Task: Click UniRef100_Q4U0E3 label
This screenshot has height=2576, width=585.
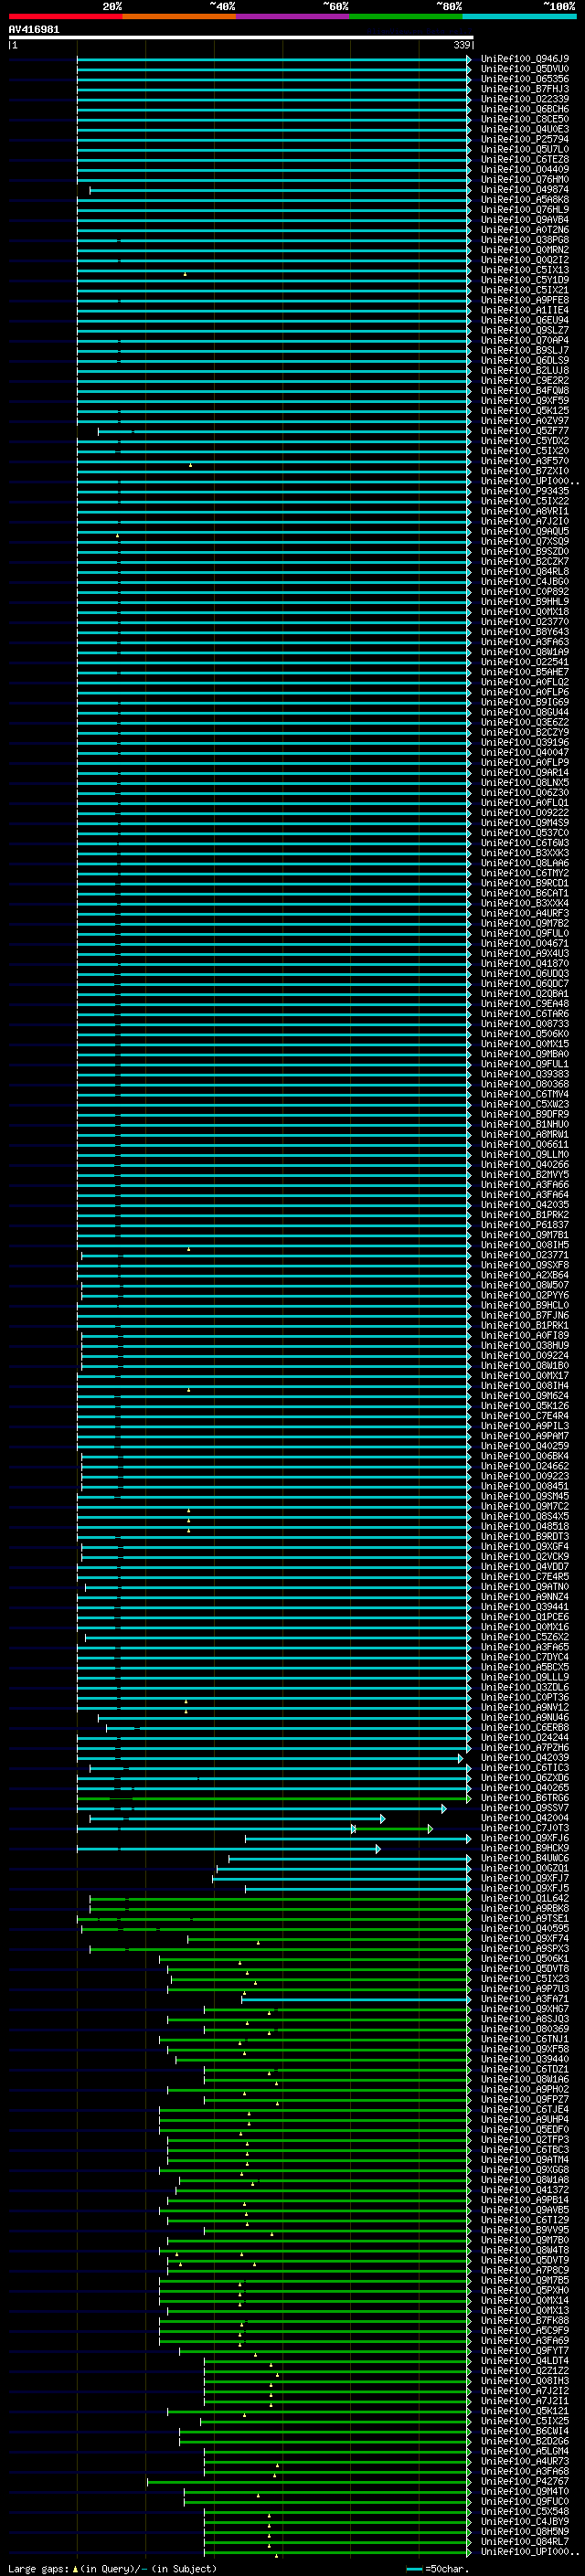Action: pyautogui.click(x=525, y=129)
